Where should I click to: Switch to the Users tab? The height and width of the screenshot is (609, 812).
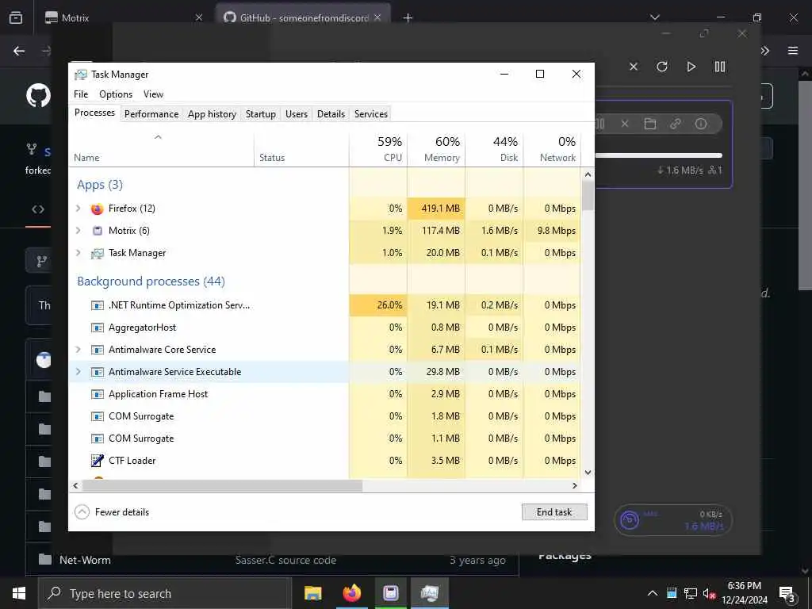297,114
